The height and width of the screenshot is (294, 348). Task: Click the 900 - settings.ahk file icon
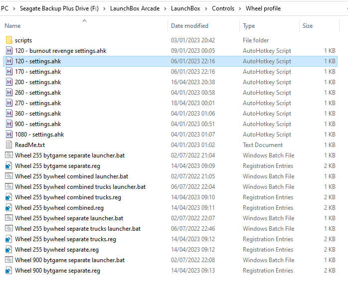point(9,124)
